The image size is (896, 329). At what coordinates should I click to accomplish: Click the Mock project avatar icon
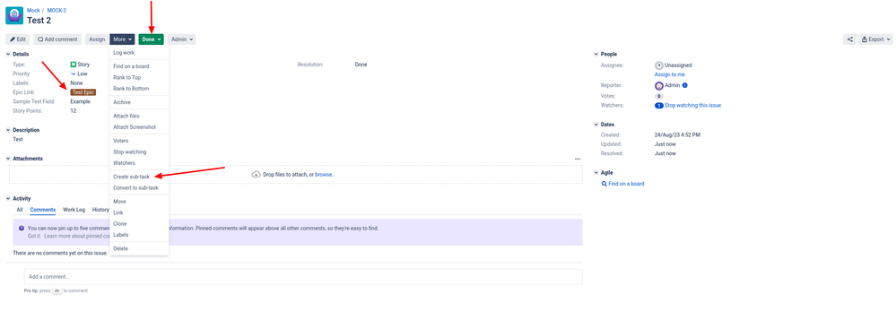14,15
